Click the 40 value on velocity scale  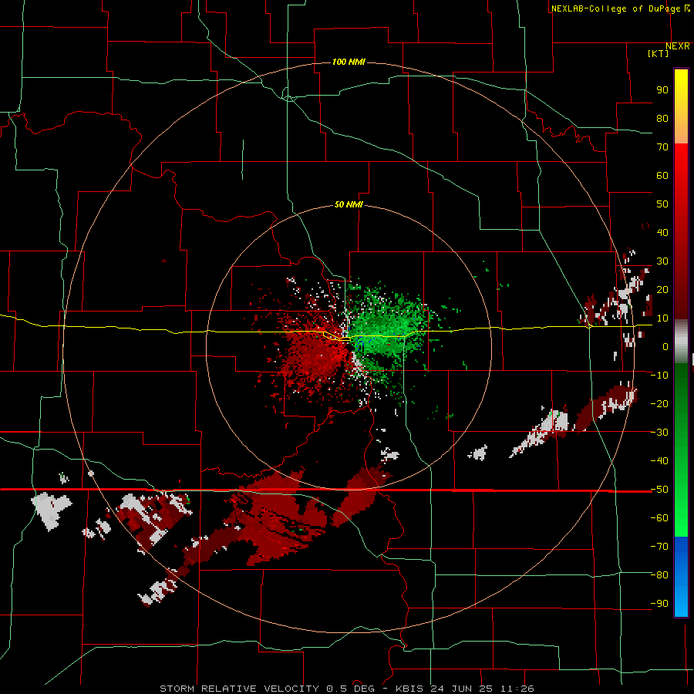[662, 233]
